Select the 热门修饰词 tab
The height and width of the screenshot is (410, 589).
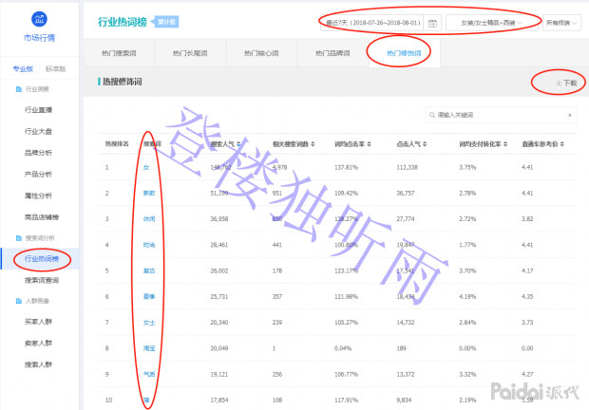click(x=404, y=53)
